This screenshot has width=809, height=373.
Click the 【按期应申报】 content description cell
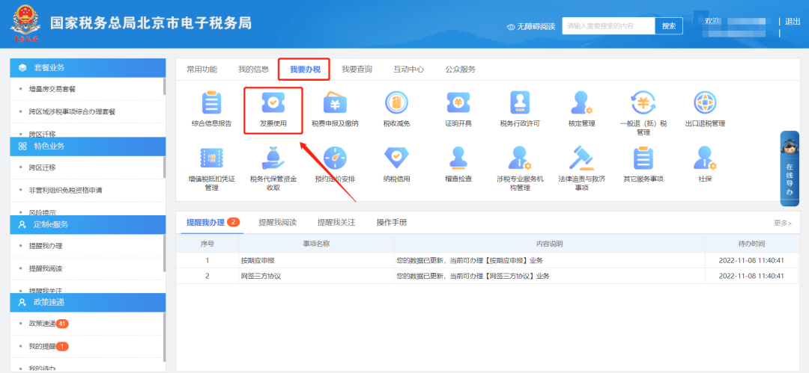(550, 260)
